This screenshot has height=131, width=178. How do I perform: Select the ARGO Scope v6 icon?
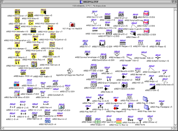pos(88,118)
